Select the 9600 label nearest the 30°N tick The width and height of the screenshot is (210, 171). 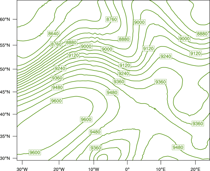coord(35,153)
